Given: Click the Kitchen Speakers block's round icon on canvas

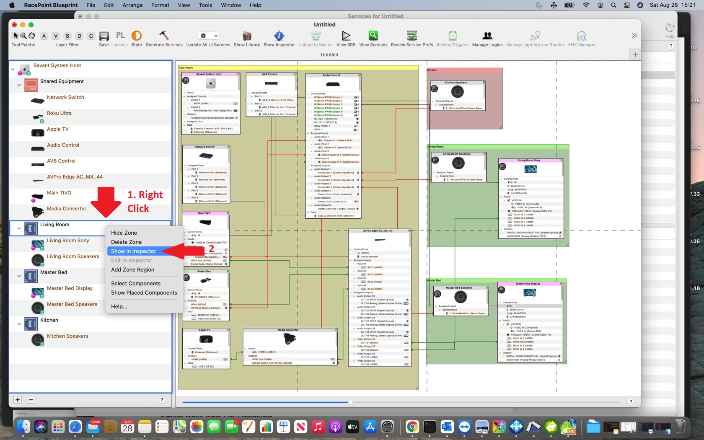Looking at the screenshot, I should click(x=435, y=88).
